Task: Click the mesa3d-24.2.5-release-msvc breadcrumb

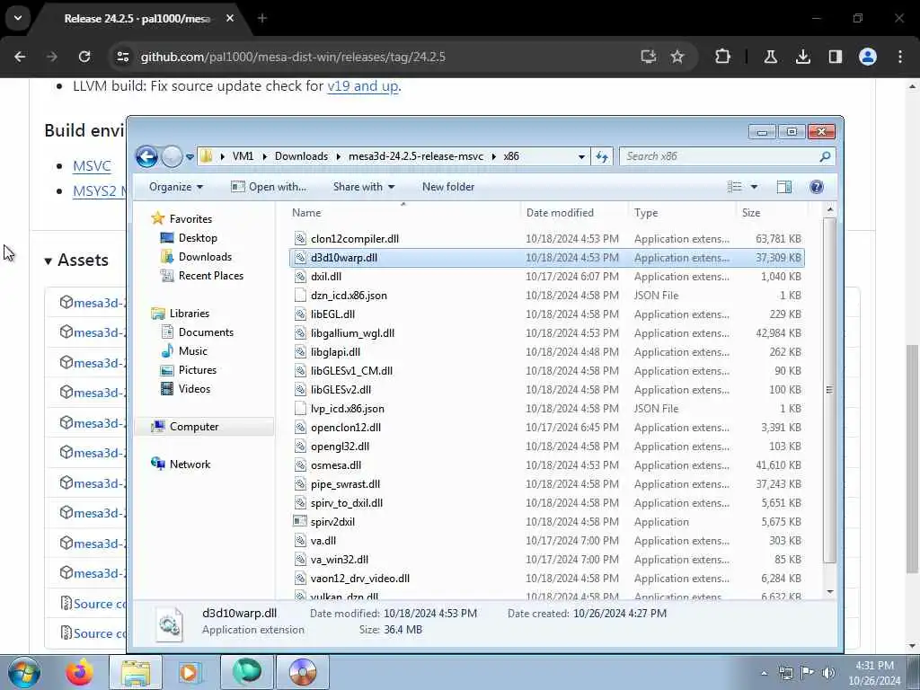Action: click(x=416, y=156)
